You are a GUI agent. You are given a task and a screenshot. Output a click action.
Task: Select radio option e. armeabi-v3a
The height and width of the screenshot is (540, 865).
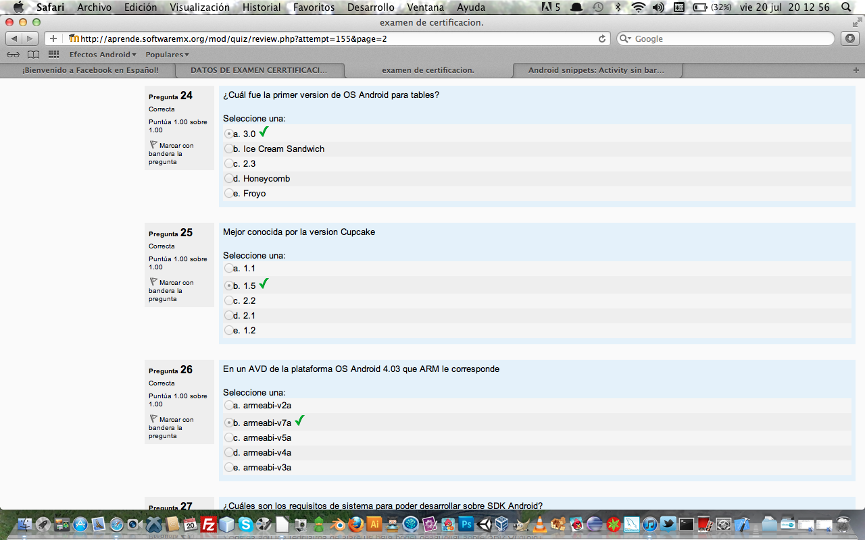point(228,467)
